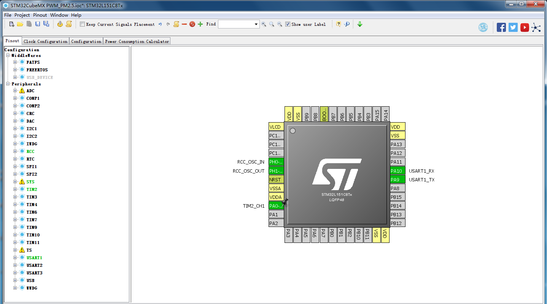Click the ST logo on the chip
Image resolution: width=547 pixels, height=304 pixels.
click(337, 174)
